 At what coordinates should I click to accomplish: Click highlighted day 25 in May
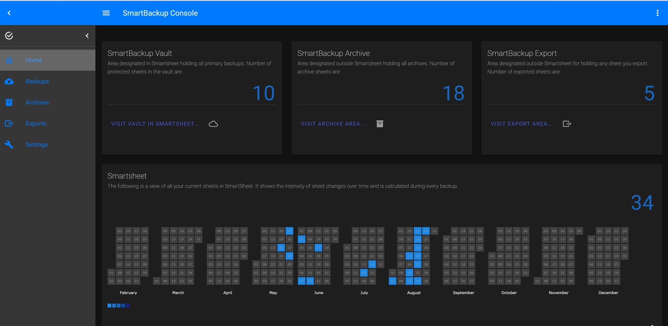(x=290, y=231)
